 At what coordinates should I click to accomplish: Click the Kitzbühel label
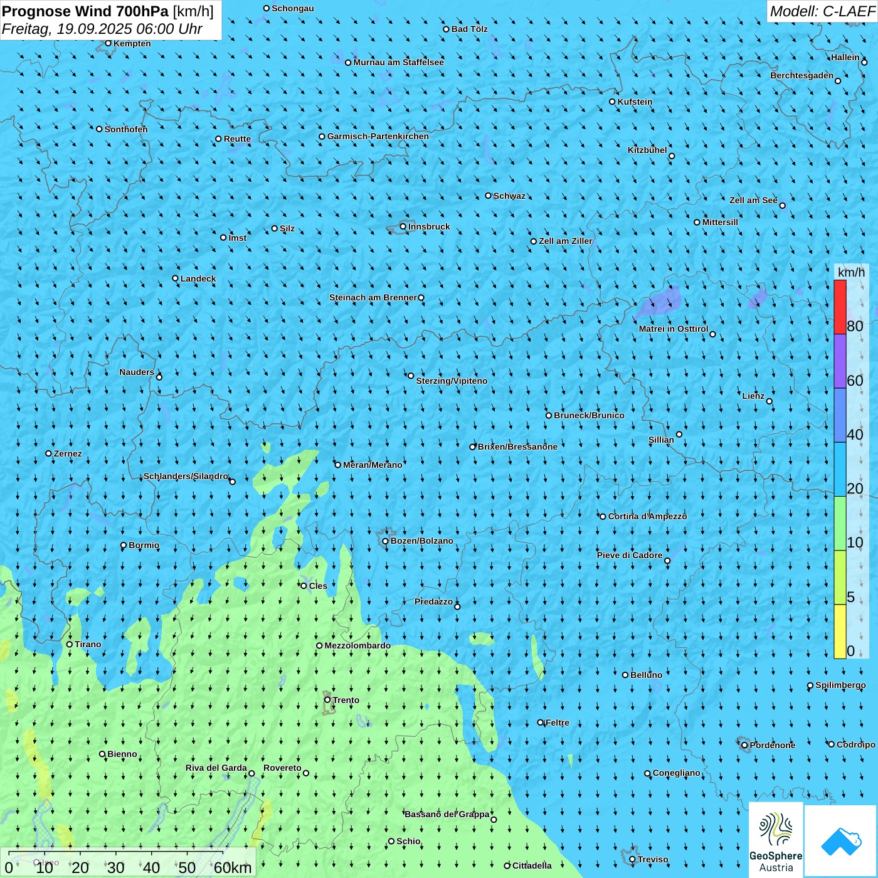647,150
